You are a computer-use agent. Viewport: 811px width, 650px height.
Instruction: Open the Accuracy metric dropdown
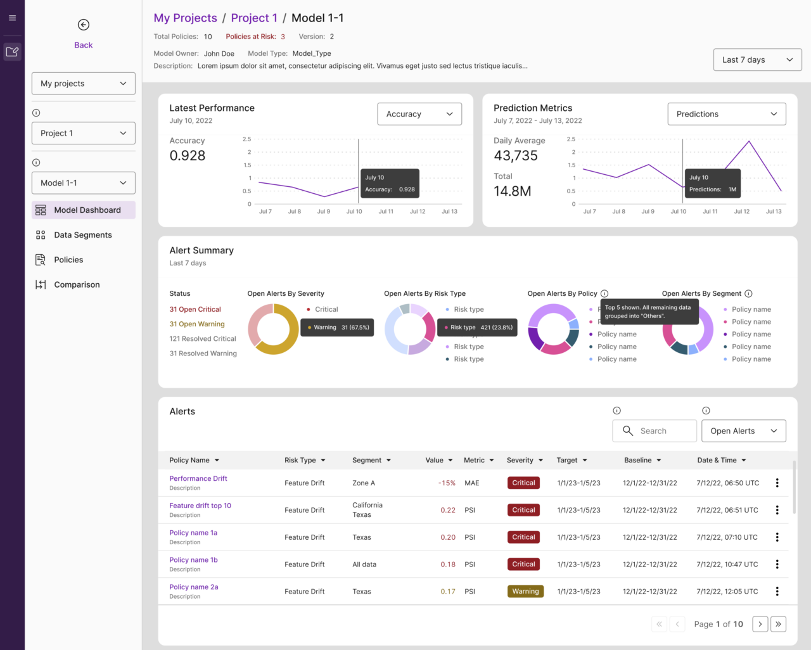click(x=419, y=114)
